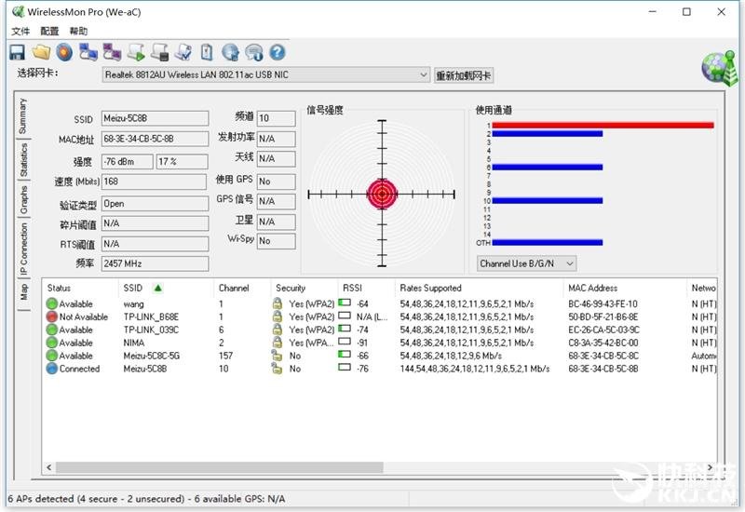This screenshot has width=745, height=512.
Task: Click the SSID field showing Meizu-5C8B
Action: pyautogui.click(x=155, y=118)
